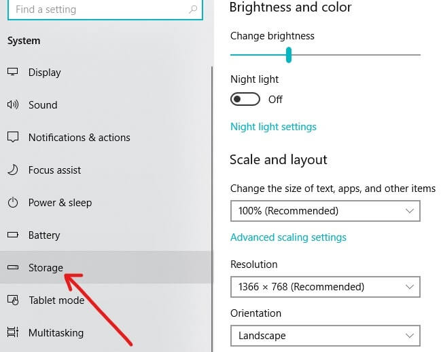Click the Battery icon in sidebar
Viewport: 441px width, 352px height.
coord(12,235)
